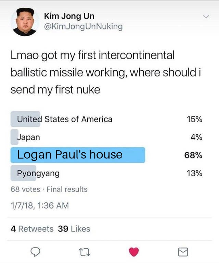This screenshot has width=219, height=263.
Task: Click the 15% poll result
Action: point(194,119)
